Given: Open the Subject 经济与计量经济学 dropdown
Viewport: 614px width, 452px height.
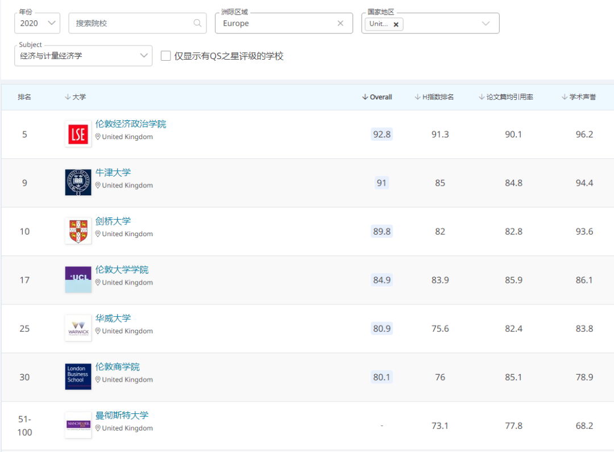Looking at the screenshot, I should point(83,56).
